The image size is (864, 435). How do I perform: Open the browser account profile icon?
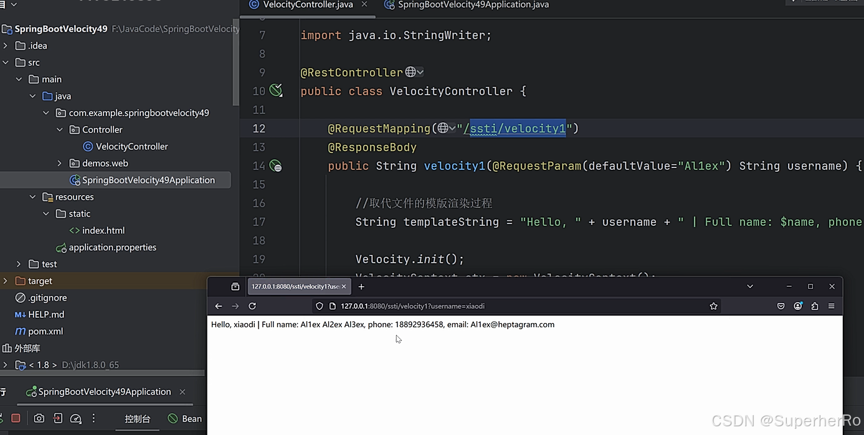798,306
